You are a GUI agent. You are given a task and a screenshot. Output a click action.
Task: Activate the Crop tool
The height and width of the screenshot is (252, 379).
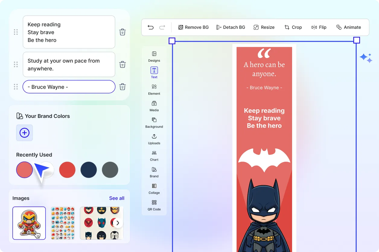(293, 27)
